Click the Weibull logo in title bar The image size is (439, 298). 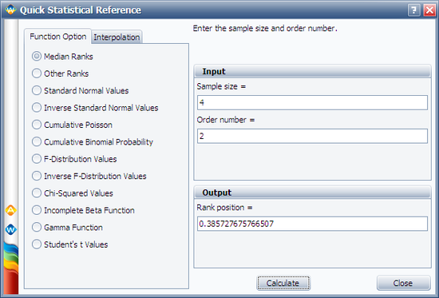10,10
